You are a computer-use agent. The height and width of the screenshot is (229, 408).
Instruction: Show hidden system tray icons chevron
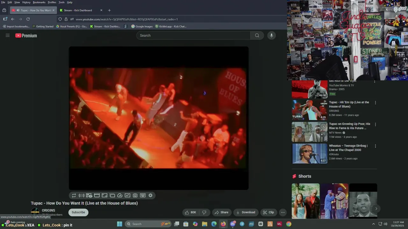(x=374, y=224)
